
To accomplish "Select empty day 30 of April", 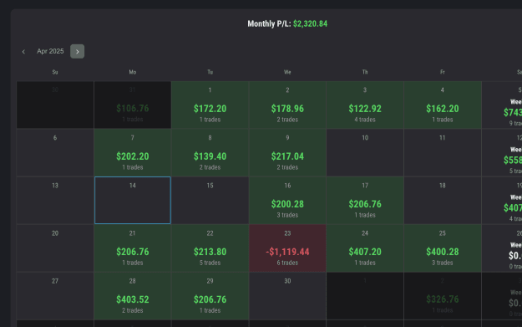I will tap(287, 296).
